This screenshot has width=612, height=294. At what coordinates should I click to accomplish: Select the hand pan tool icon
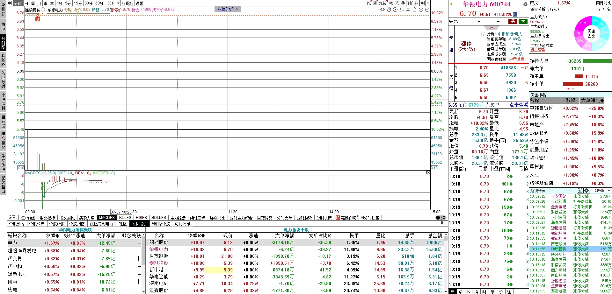tap(389, 10)
